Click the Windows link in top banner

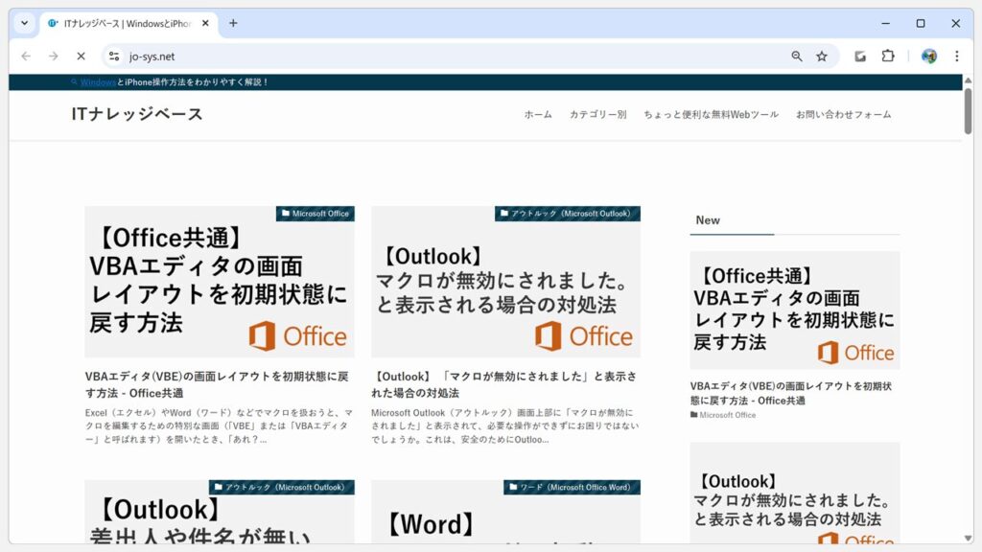pyautogui.click(x=98, y=82)
